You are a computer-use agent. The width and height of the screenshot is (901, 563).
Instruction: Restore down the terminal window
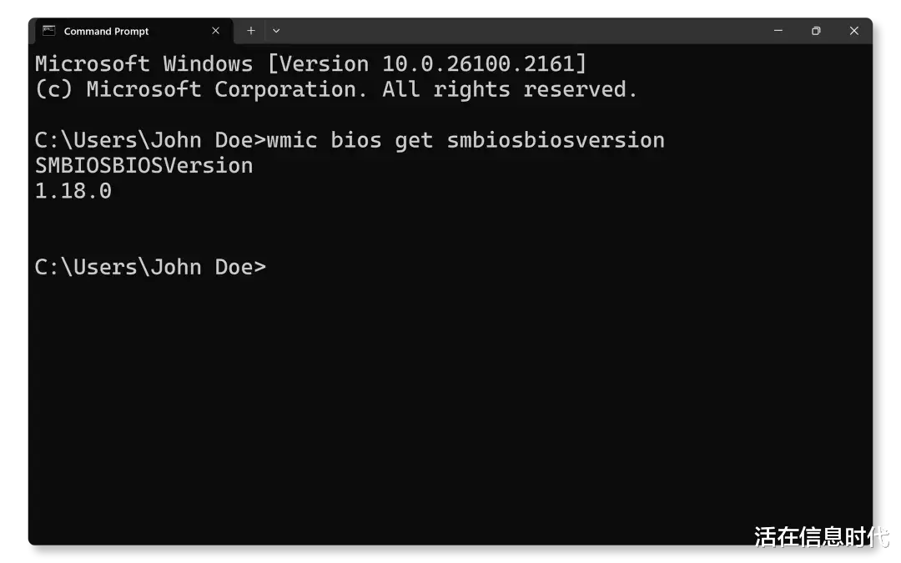point(816,31)
